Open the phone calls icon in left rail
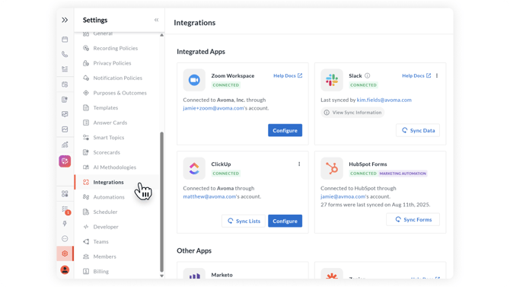 click(65, 54)
